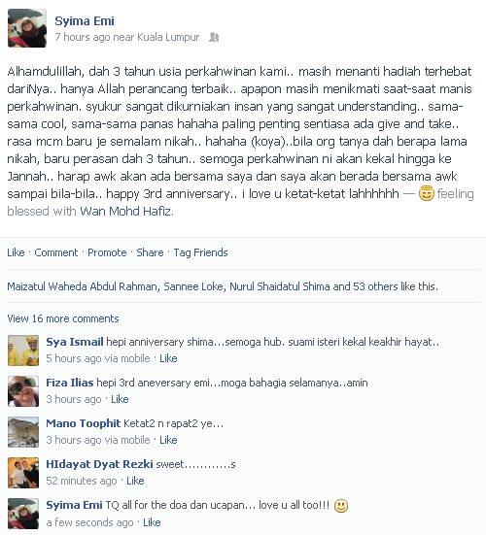Click the feeling blessed angel emoji icon
Image resolution: width=486 pixels, height=535 pixels.
pyautogui.click(x=427, y=193)
